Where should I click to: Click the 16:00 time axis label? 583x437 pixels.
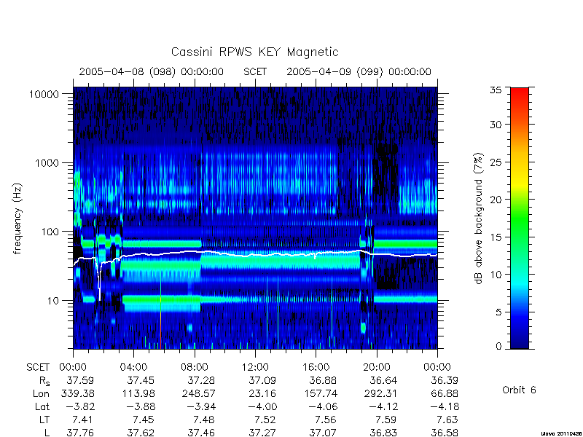[316, 368]
